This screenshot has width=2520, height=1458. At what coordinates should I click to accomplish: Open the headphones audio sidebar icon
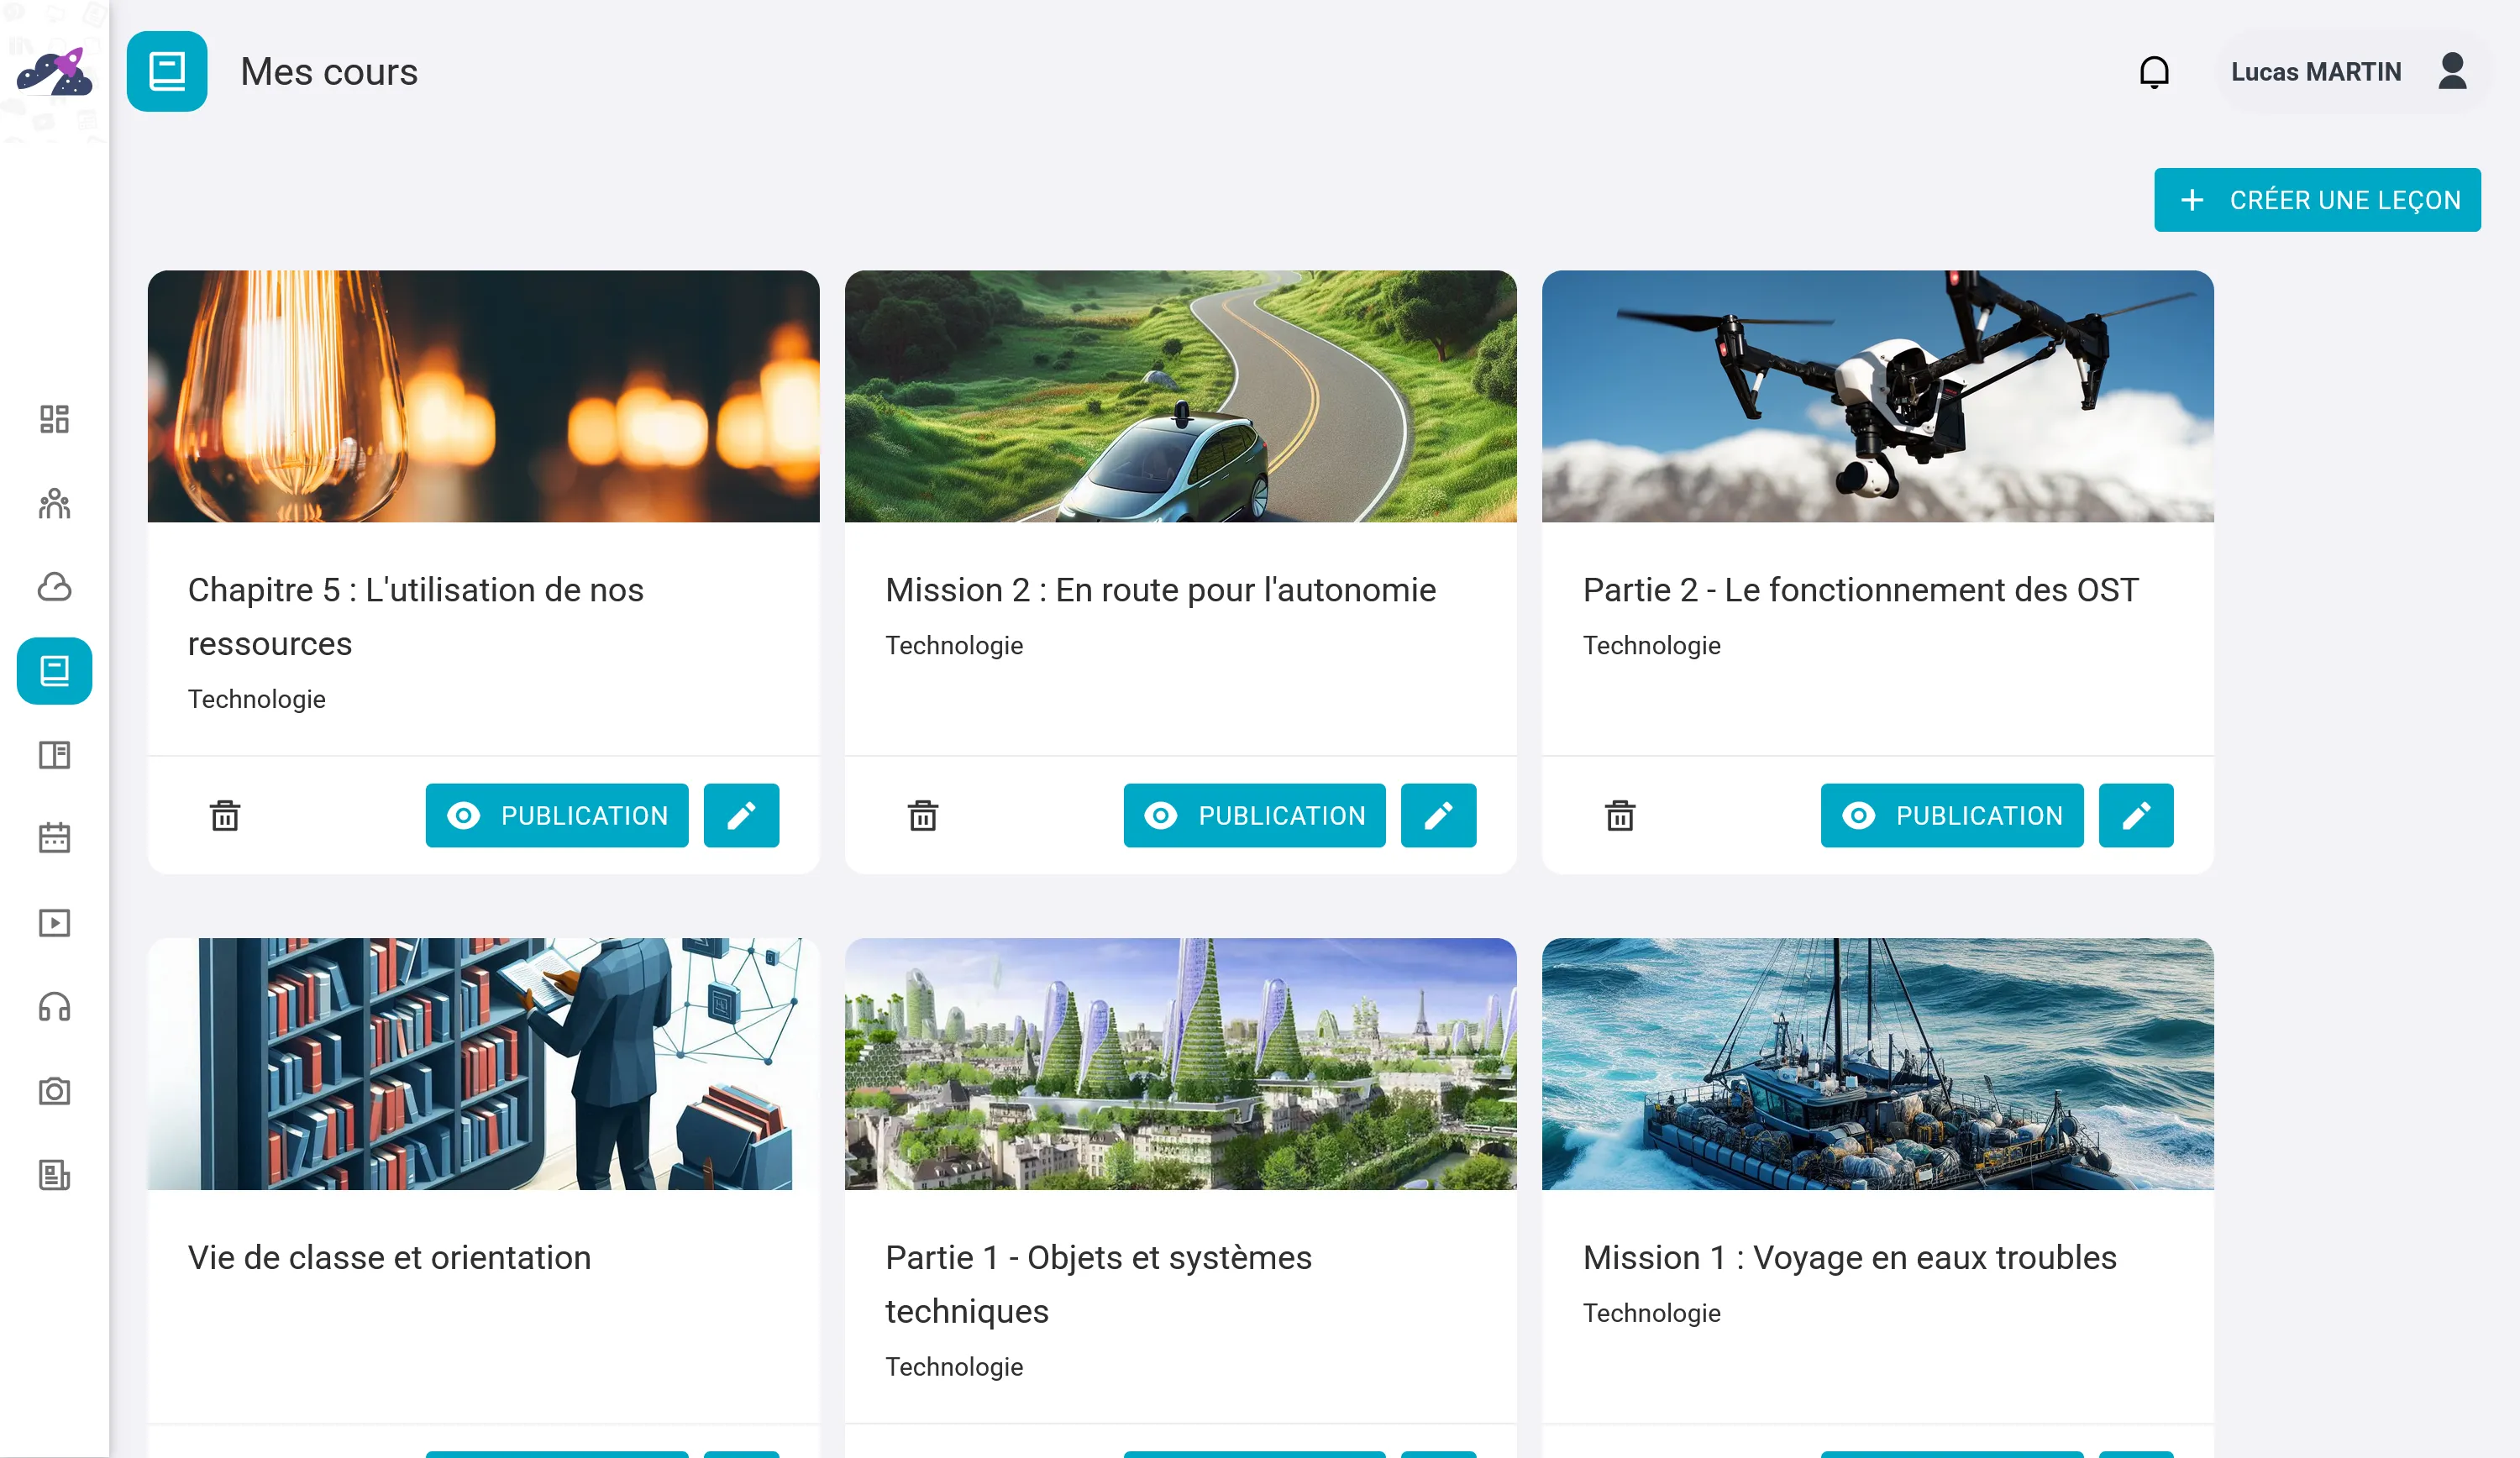point(54,1006)
